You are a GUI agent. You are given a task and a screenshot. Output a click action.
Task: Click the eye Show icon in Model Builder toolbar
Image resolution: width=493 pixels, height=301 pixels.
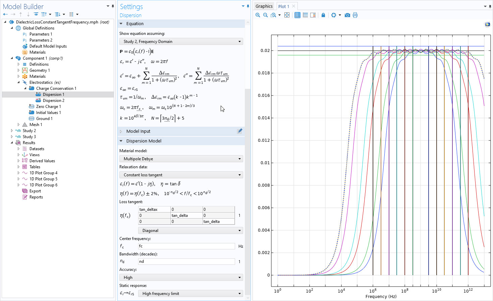[x=36, y=14]
